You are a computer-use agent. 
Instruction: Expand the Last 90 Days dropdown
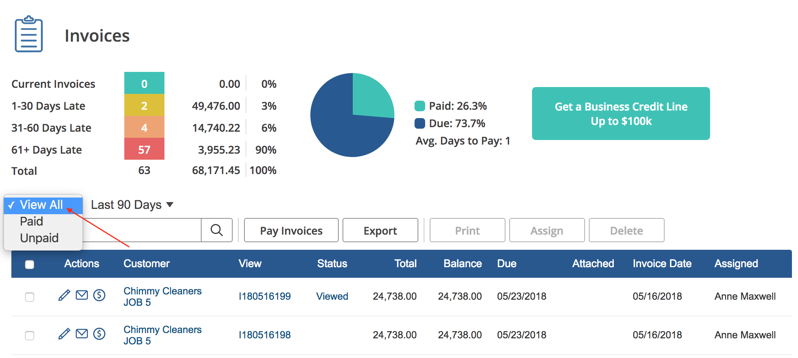click(132, 205)
